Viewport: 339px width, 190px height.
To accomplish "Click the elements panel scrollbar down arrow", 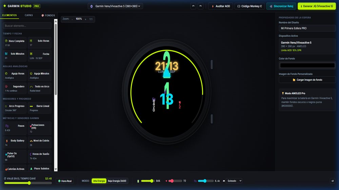I will 56,169.
